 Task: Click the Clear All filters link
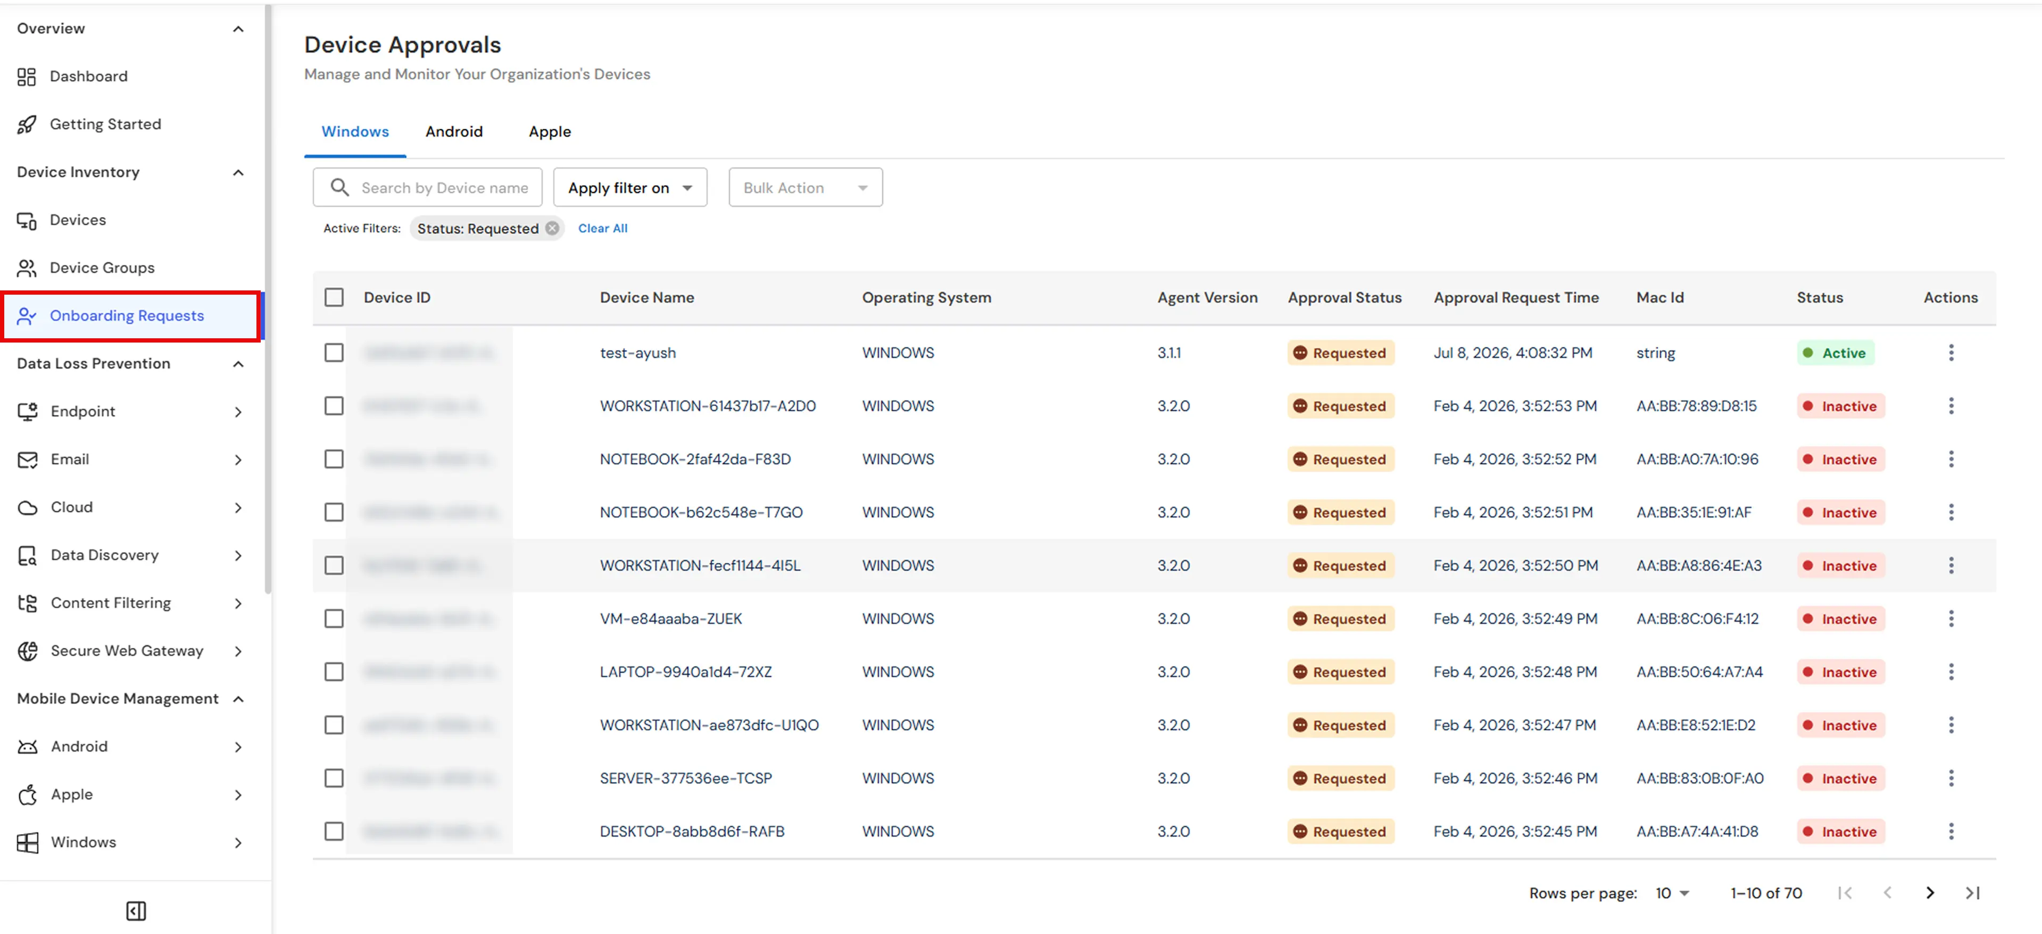[602, 228]
